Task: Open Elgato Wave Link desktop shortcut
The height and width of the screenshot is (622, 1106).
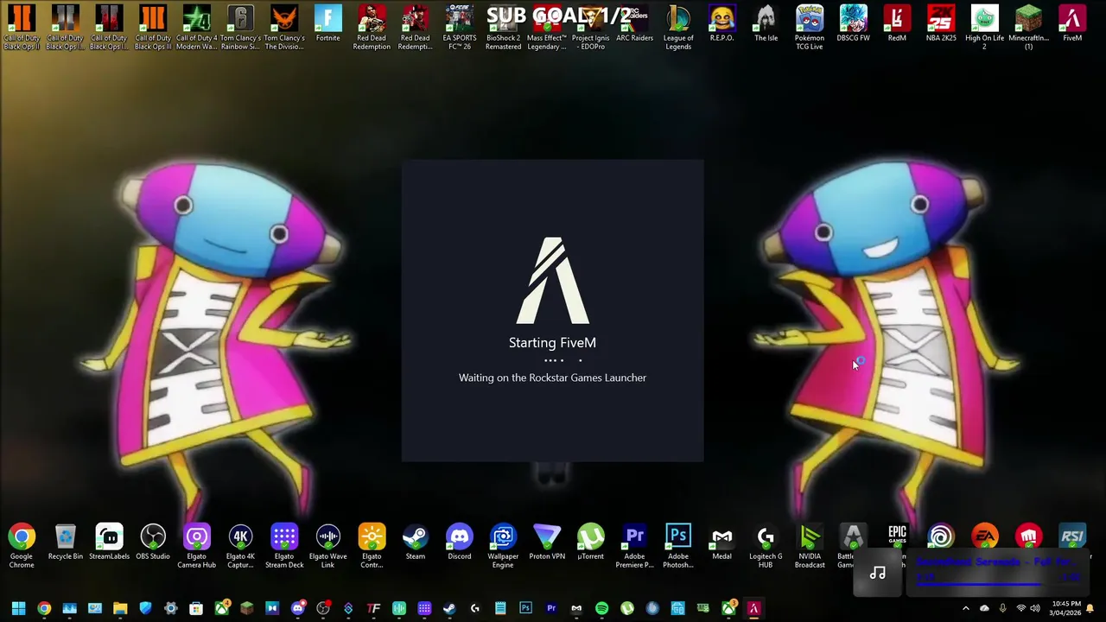Action: [327, 545]
